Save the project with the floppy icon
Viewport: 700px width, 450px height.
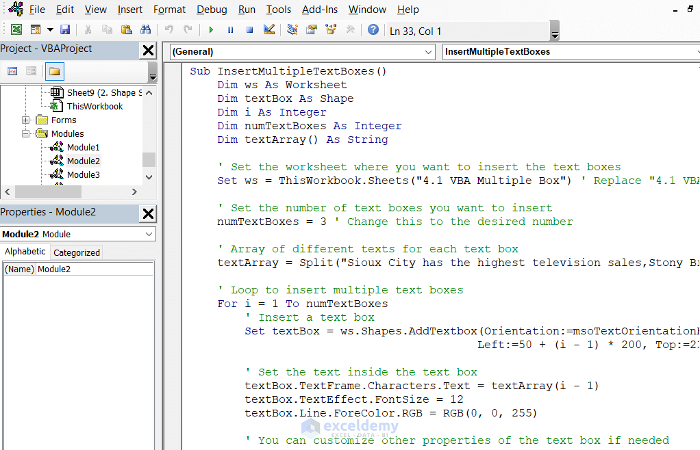tap(65, 30)
